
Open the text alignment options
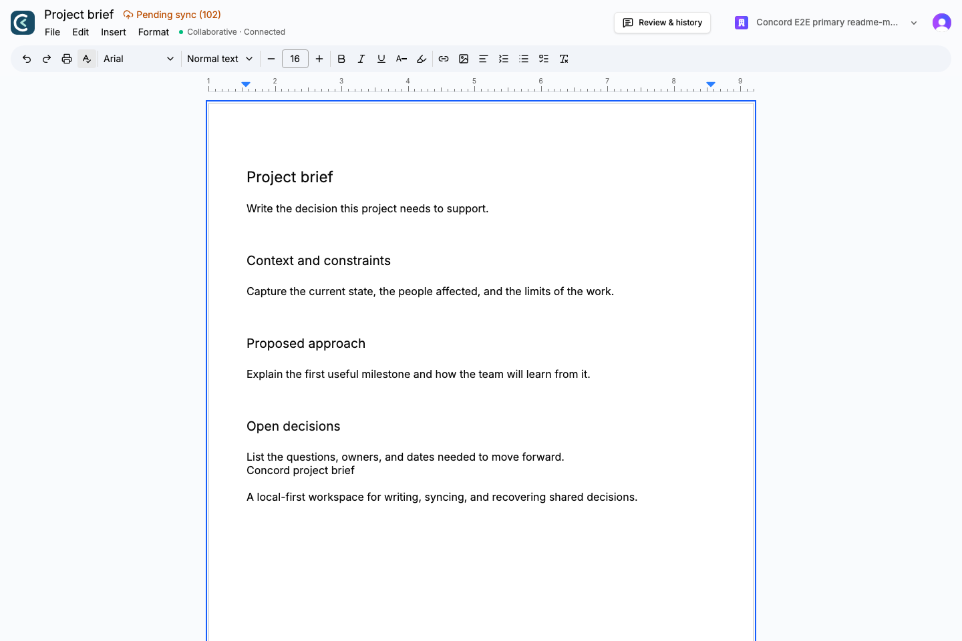tap(484, 59)
